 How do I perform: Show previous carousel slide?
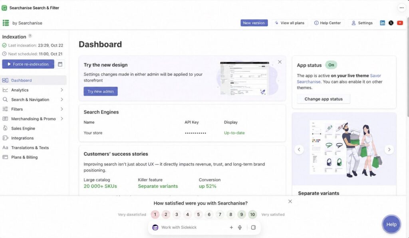tap(299, 149)
